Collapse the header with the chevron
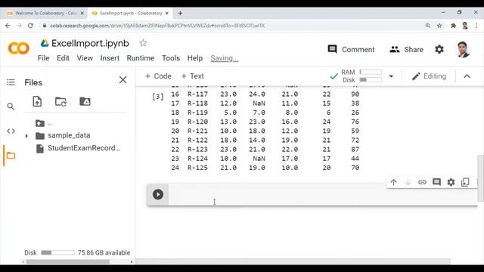The image size is (484, 272). [x=467, y=76]
